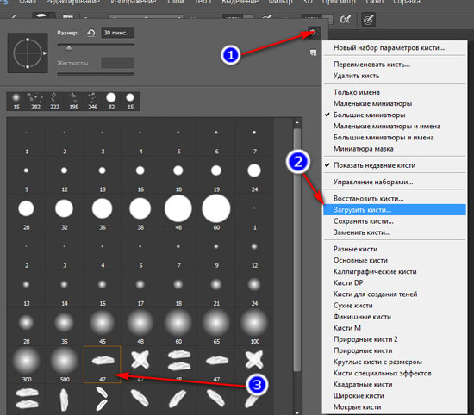Expand the brush angle preview side arrow

point(45,53)
